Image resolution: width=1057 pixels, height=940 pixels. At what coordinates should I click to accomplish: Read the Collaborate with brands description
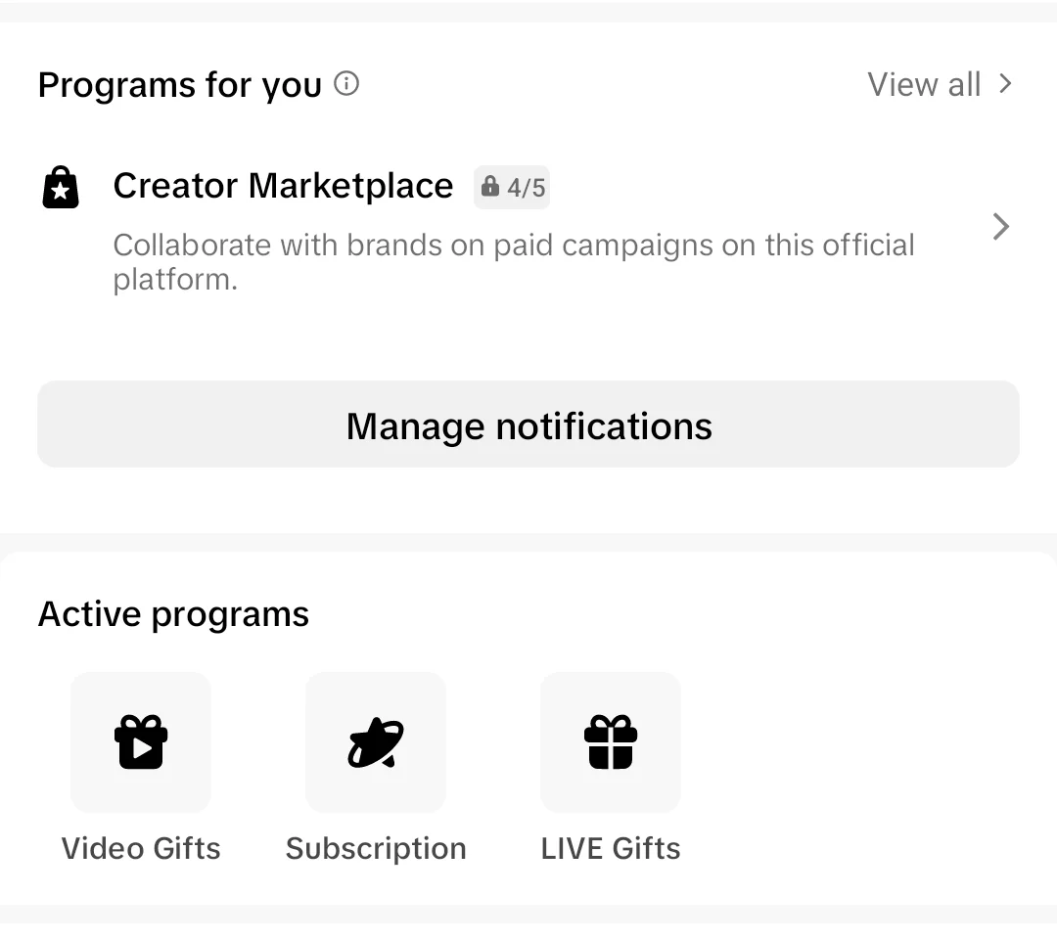point(514,262)
